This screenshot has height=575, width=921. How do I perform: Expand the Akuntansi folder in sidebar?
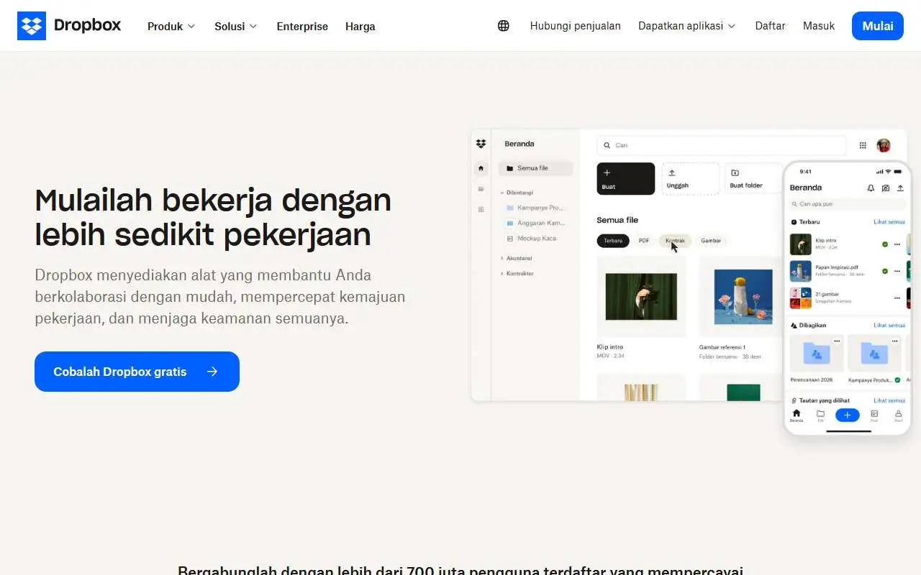pos(502,258)
